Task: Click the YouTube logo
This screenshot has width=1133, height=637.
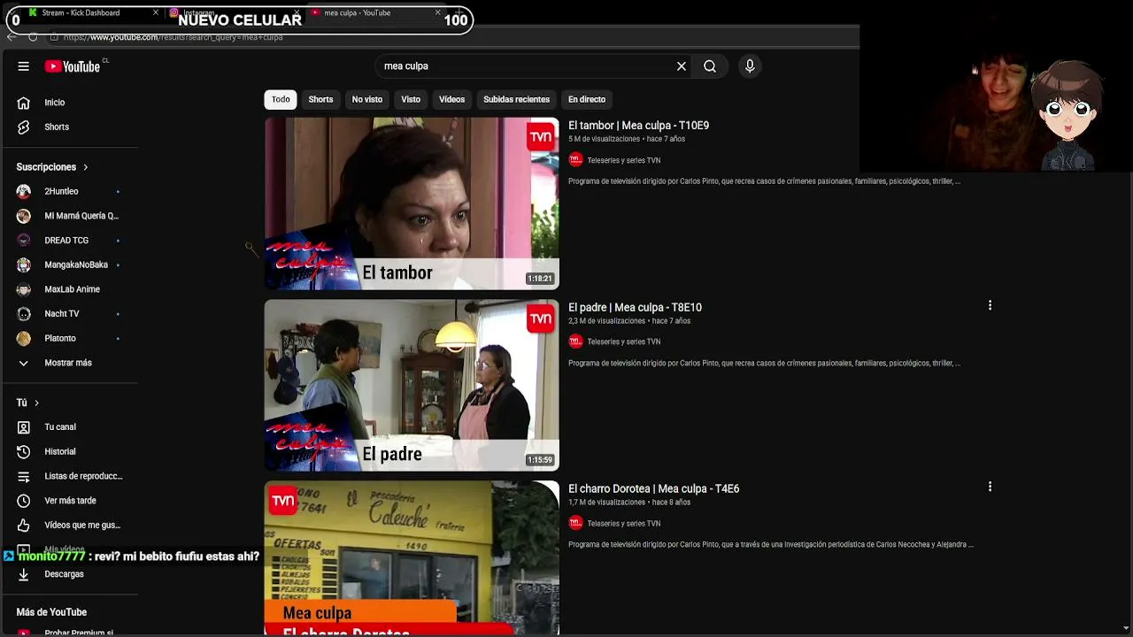Action: tap(73, 66)
